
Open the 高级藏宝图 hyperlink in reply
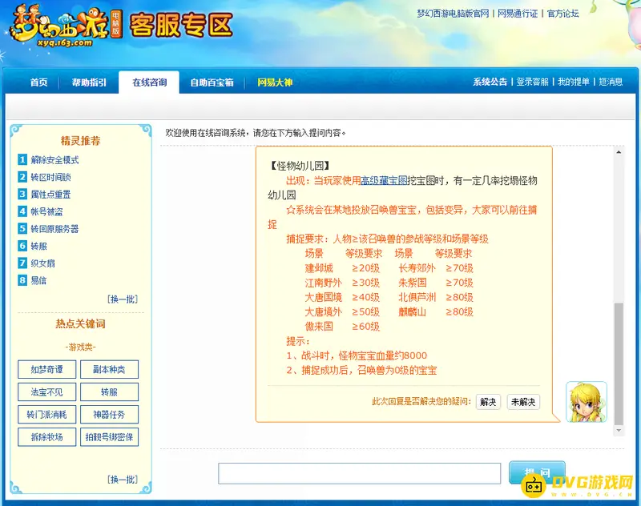coord(384,180)
